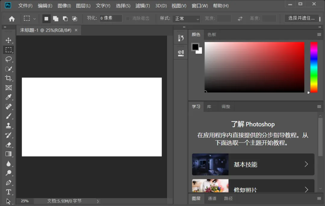This screenshot has width=325, height=206.
Task: Switch to the 通道 tab
Action: [212, 198]
